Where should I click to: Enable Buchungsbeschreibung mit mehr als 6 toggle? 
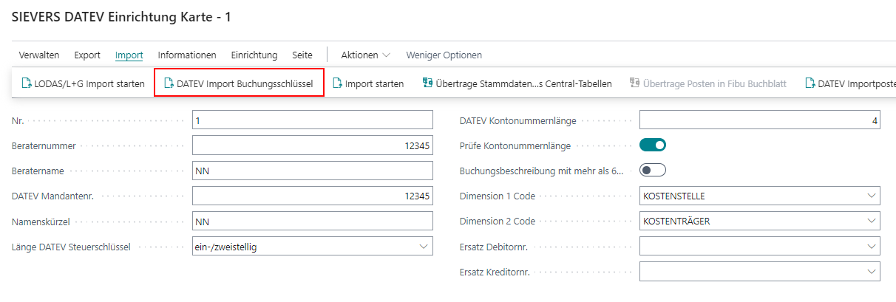653,171
